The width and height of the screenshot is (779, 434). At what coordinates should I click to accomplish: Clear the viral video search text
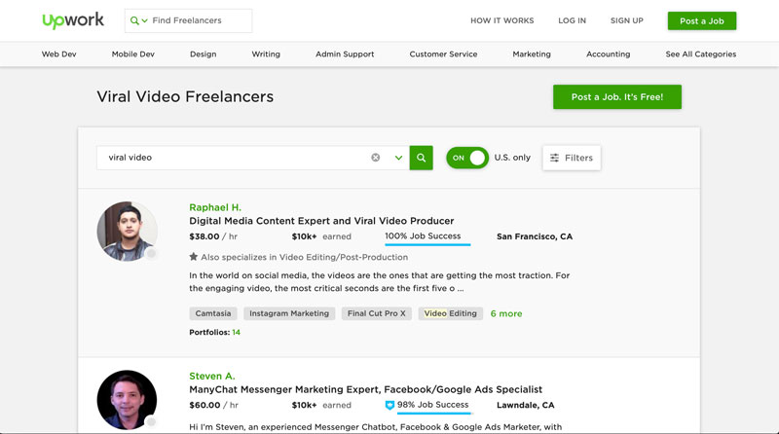[376, 158]
